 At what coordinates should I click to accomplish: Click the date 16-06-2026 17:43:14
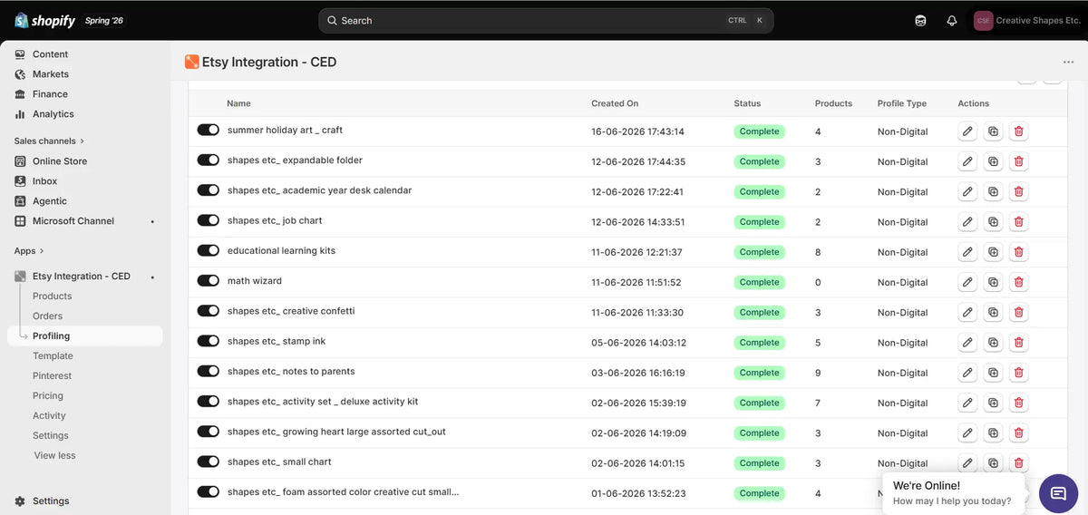(x=637, y=131)
